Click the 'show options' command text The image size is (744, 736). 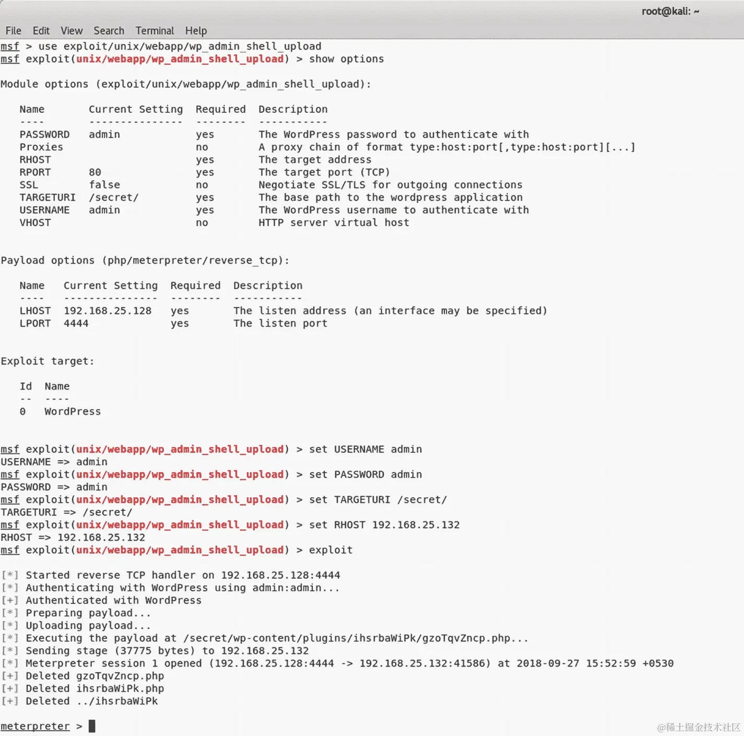pyautogui.click(x=346, y=59)
